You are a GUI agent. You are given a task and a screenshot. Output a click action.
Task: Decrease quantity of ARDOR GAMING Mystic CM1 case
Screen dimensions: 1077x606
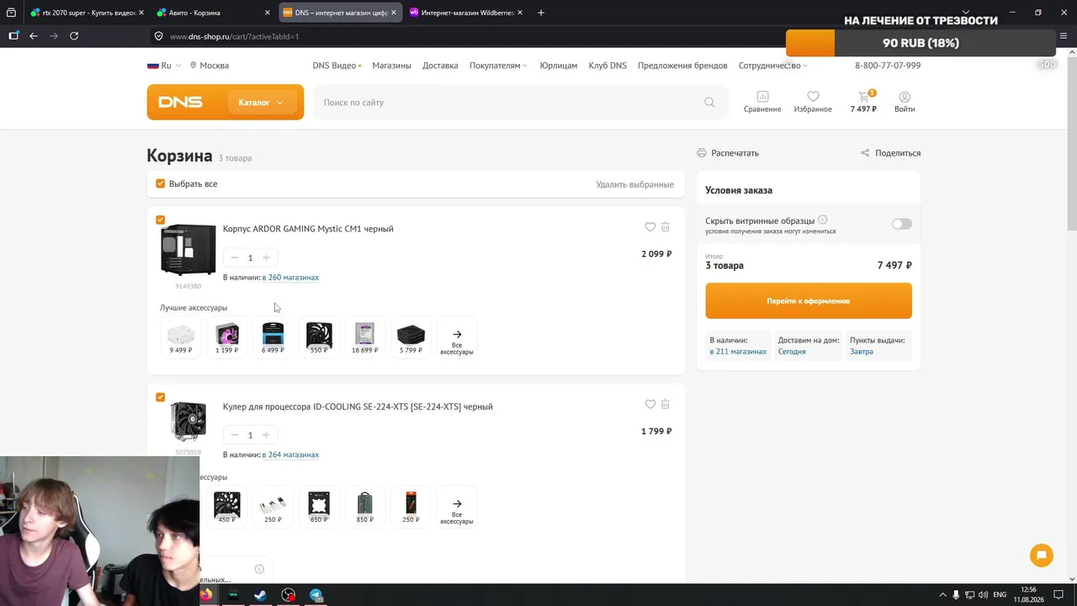(234, 258)
